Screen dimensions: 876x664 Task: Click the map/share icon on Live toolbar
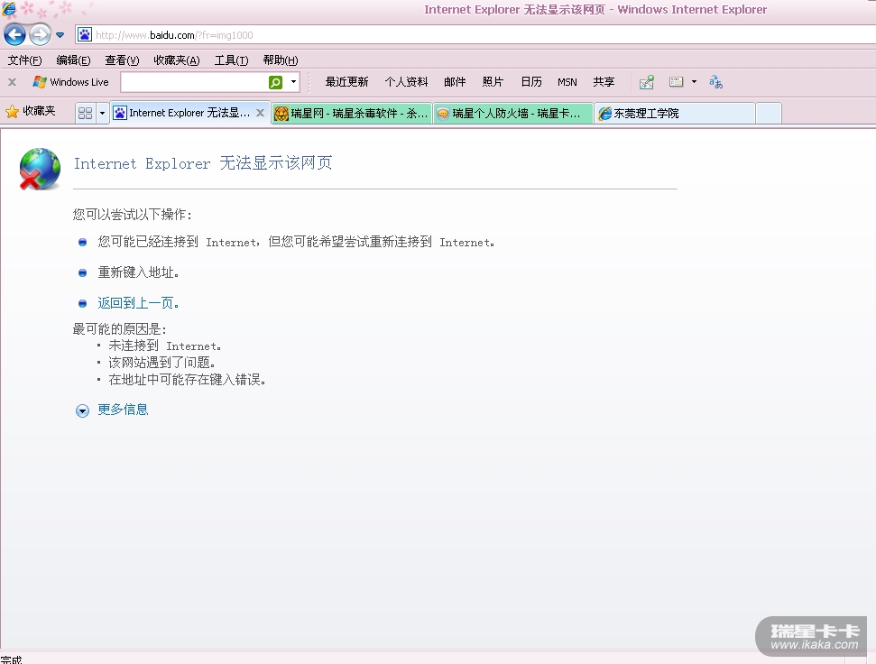point(647,83)
